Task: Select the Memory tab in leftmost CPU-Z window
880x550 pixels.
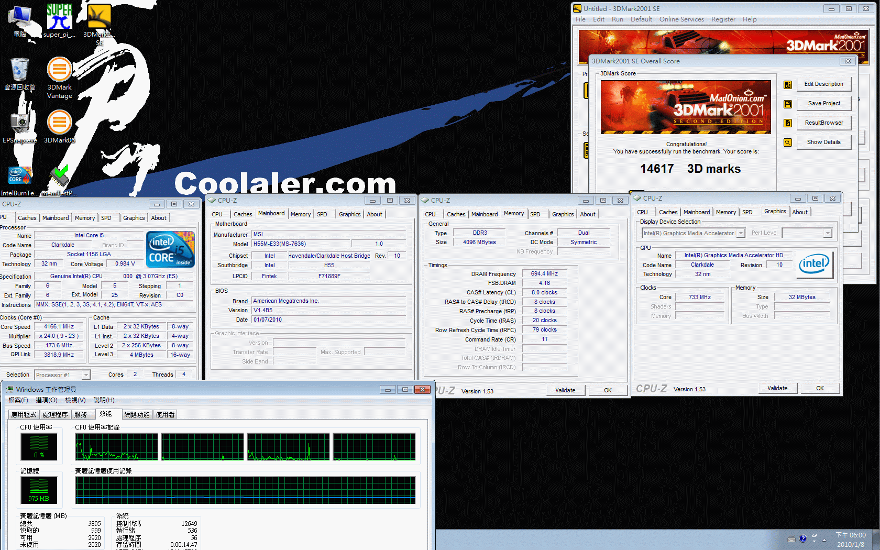Action: point(85,218)
